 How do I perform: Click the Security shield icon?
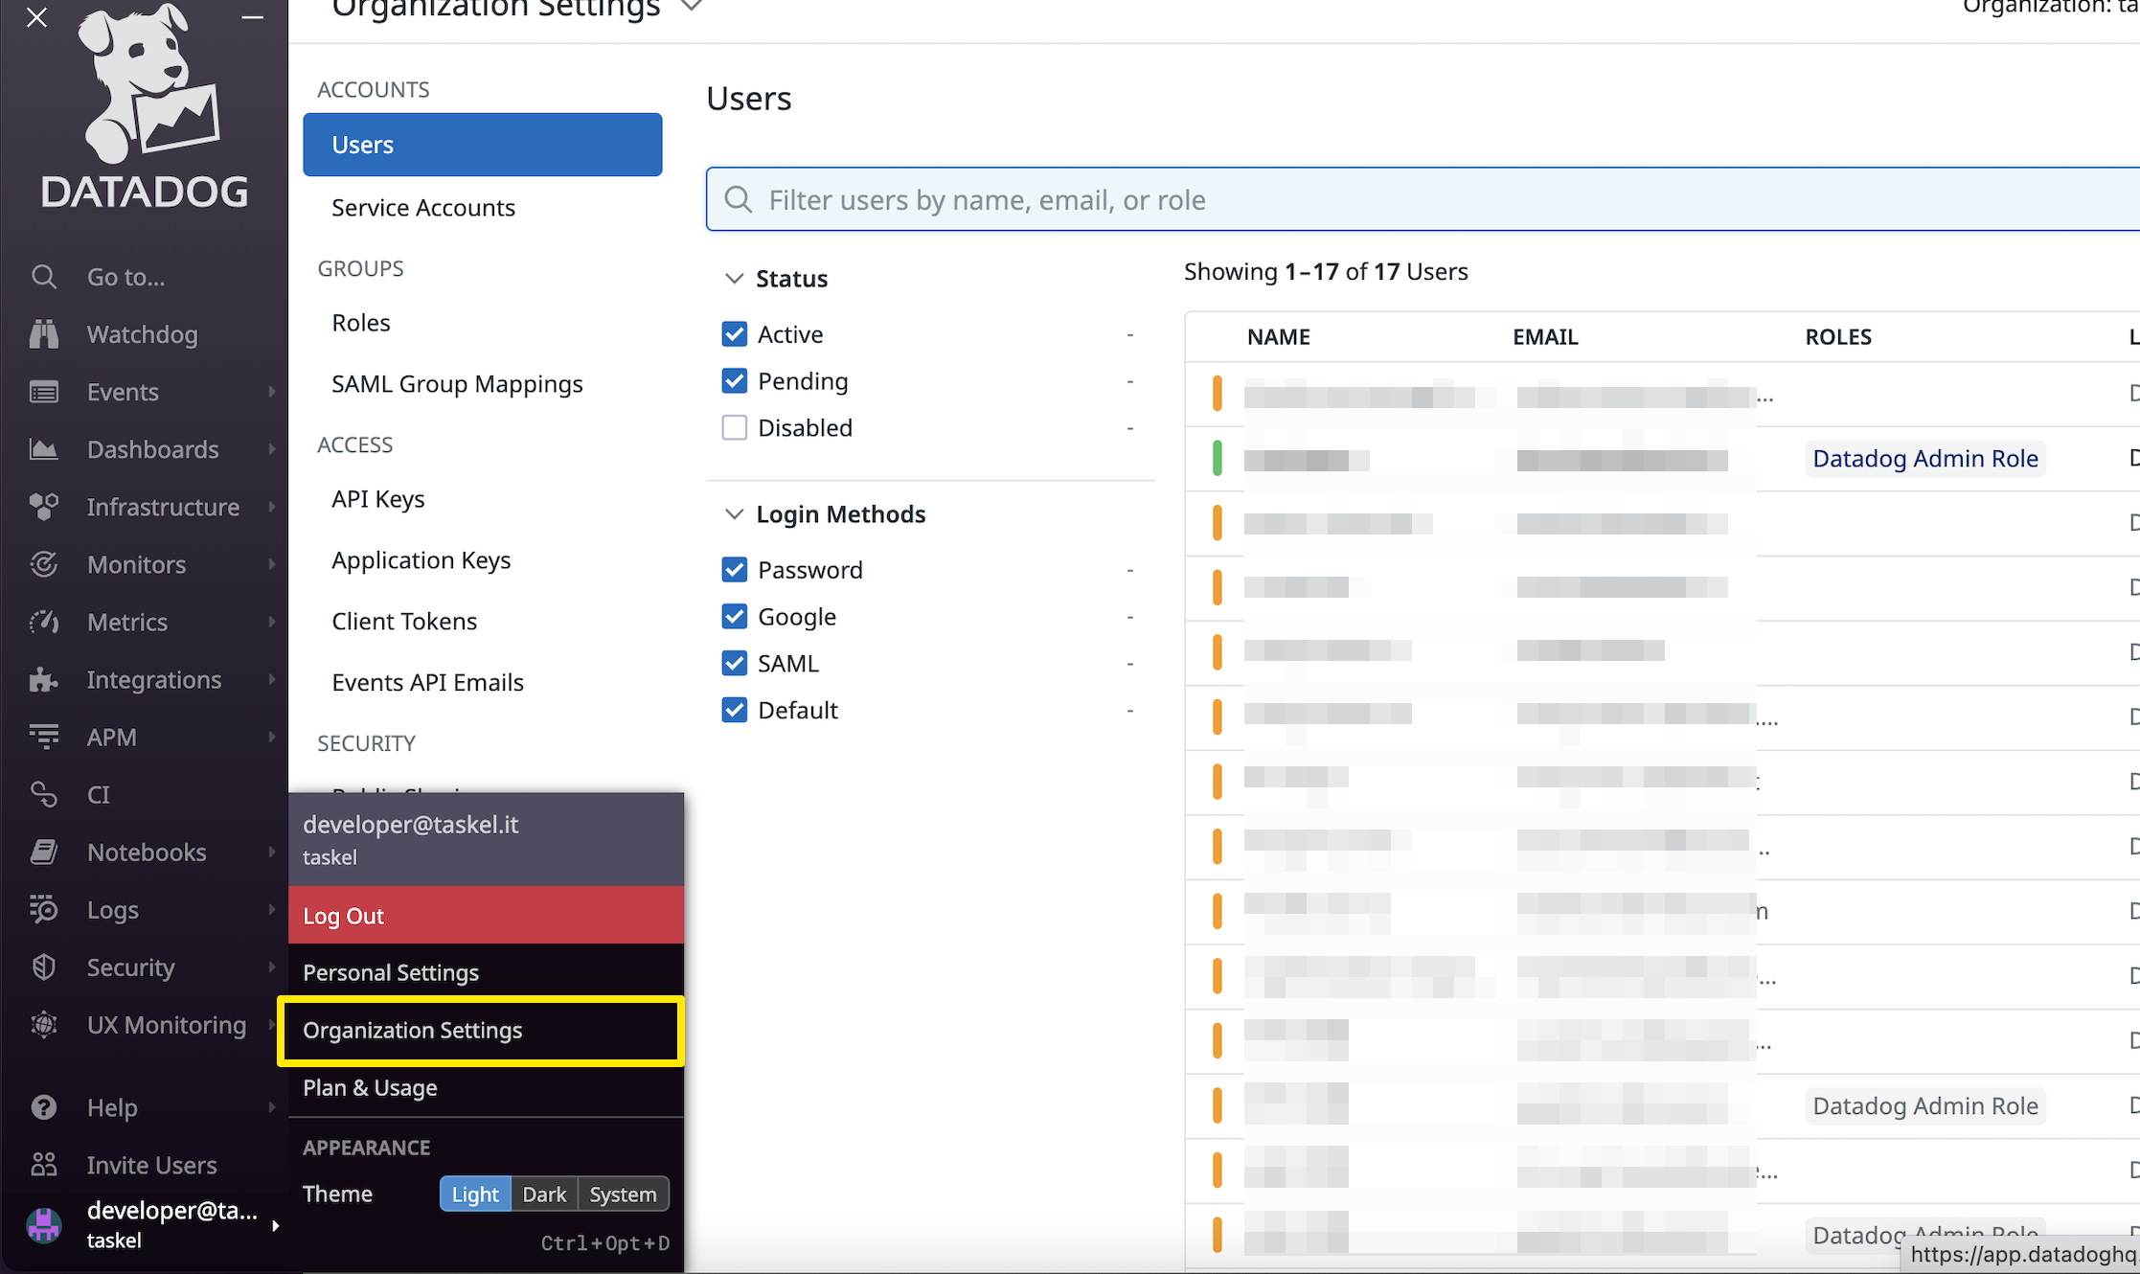pyautogui.click(x=44, y=967)
